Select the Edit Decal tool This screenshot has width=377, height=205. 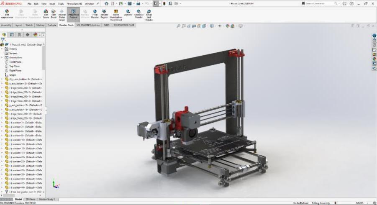54,14
